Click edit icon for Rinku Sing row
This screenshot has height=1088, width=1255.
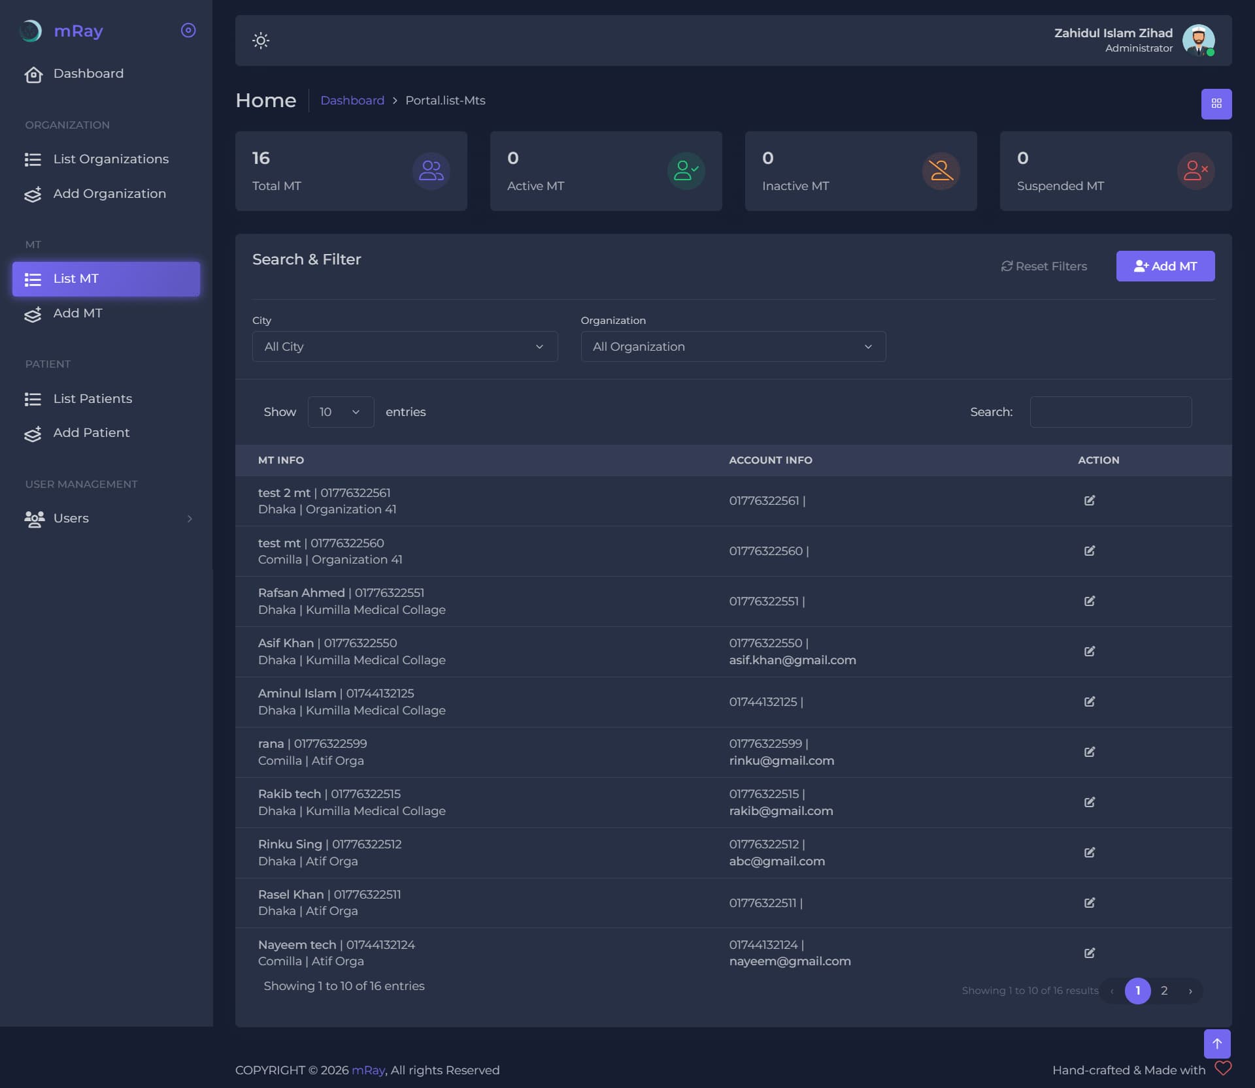(x=1090, y=852)
